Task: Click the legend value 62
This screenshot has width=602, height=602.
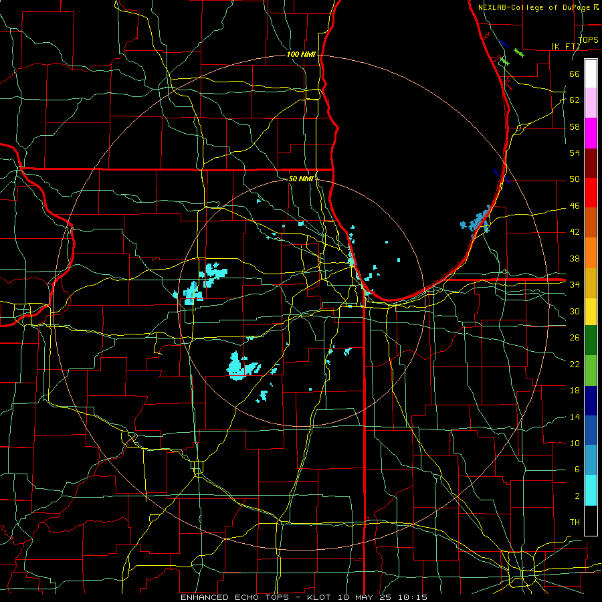Action: pos(575,100)
